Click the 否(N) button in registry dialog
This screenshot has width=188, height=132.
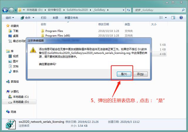(140, 74)
